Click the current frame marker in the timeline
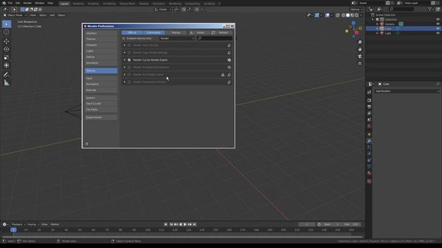The width and height of the screenshot is (442, 248). [x=13, y=230]
